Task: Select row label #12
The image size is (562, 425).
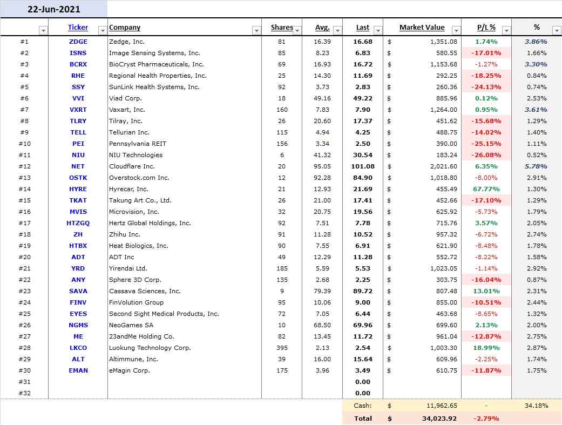Action: coord(24,166)
